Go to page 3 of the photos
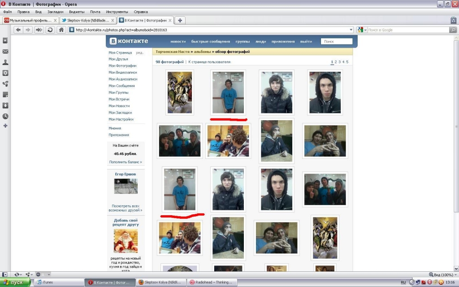459x287 pixels. (339, 62)
